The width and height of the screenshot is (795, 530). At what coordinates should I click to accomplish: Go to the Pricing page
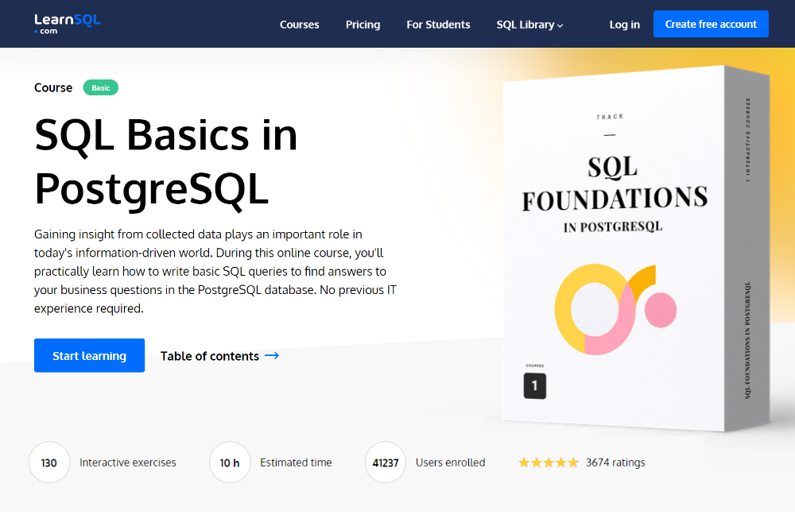click(363, 25)
